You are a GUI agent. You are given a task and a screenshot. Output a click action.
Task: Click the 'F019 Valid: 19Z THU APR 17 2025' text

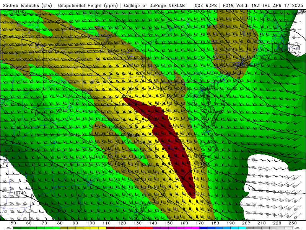pos(263,6)
